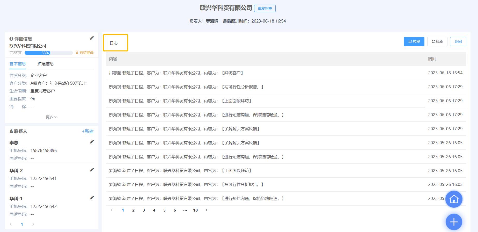Edit customer details with pencil icon
This screenshot has height=232, width=478.
tap(92, 38)
